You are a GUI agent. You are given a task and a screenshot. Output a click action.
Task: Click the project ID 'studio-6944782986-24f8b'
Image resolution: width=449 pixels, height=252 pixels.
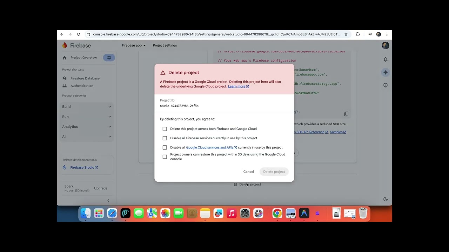click(179, 106)
